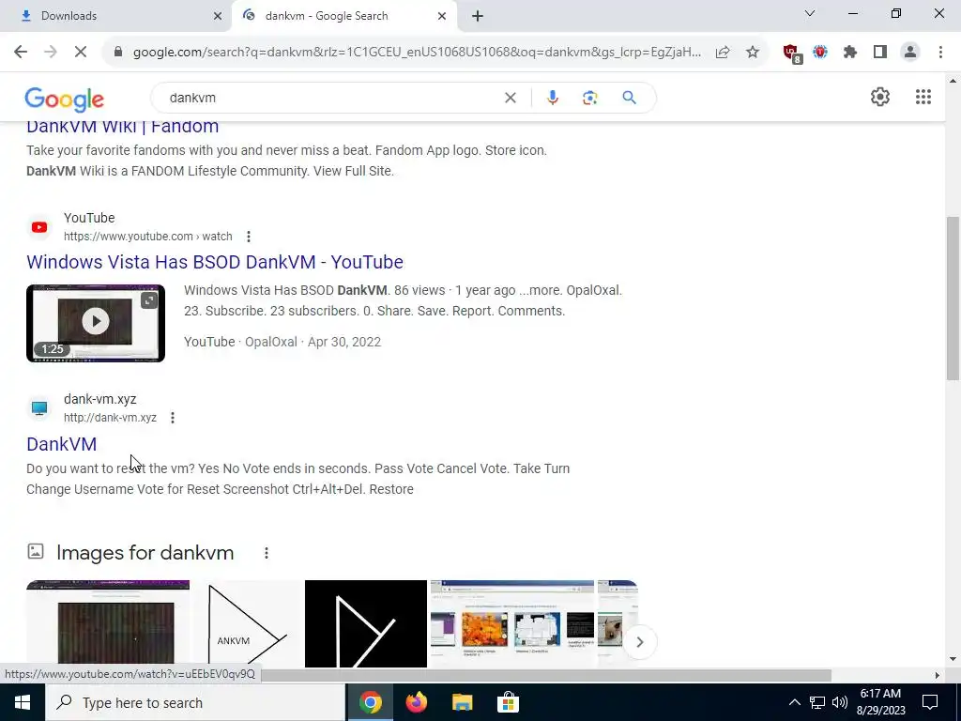Open the Chrome profile avatar
The width and height of the screenshot is (961, 721).
(910, 53)
